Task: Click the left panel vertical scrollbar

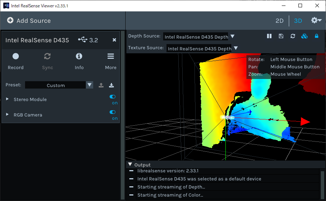Action: 123,115
